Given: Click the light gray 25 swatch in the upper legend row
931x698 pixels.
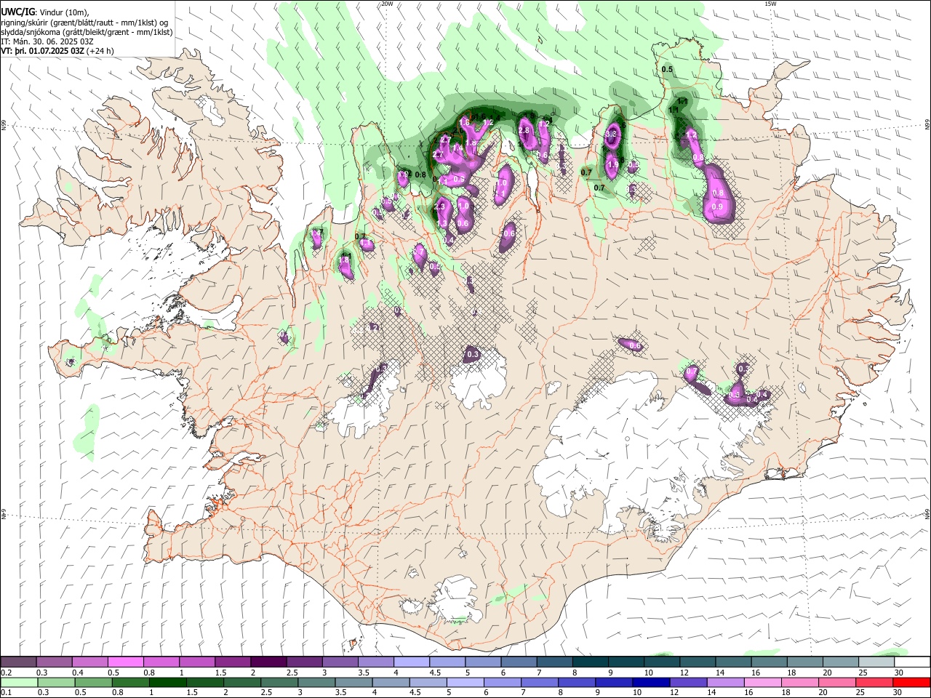Looking at the screenshot, I should 878,662.
